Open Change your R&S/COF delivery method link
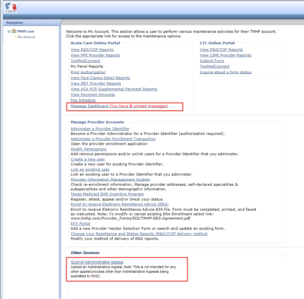Image resolution: width=304 pixels, height=299 pixels. (x=139, y=234)
